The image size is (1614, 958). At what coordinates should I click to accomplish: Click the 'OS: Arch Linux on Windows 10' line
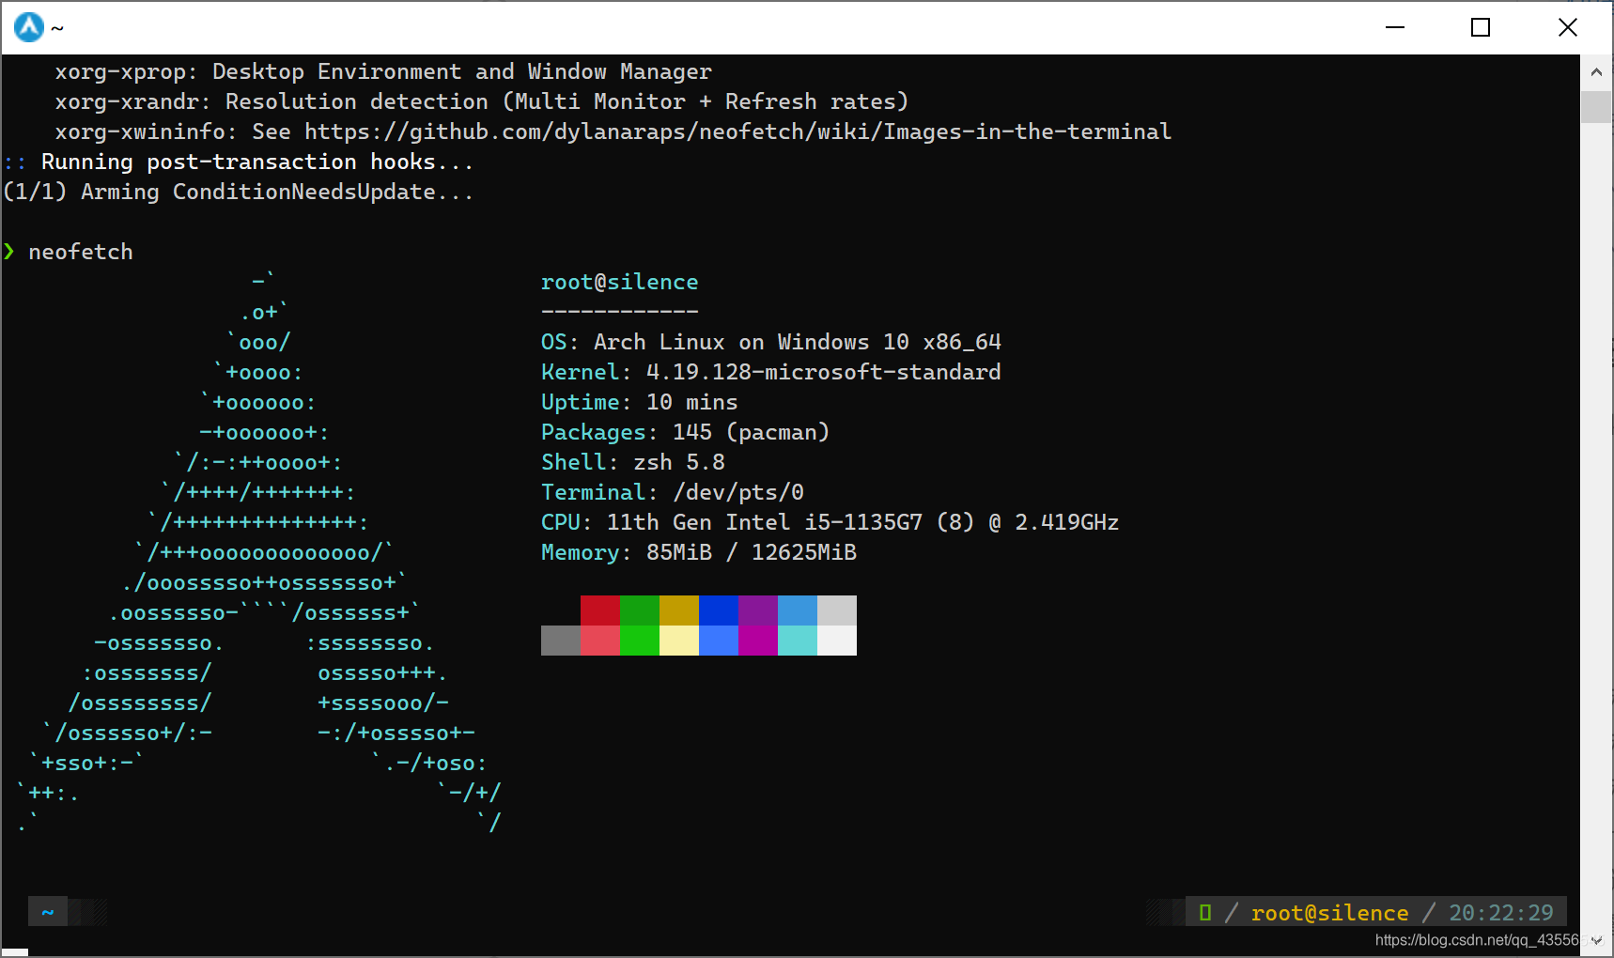[x=771, y=342]
